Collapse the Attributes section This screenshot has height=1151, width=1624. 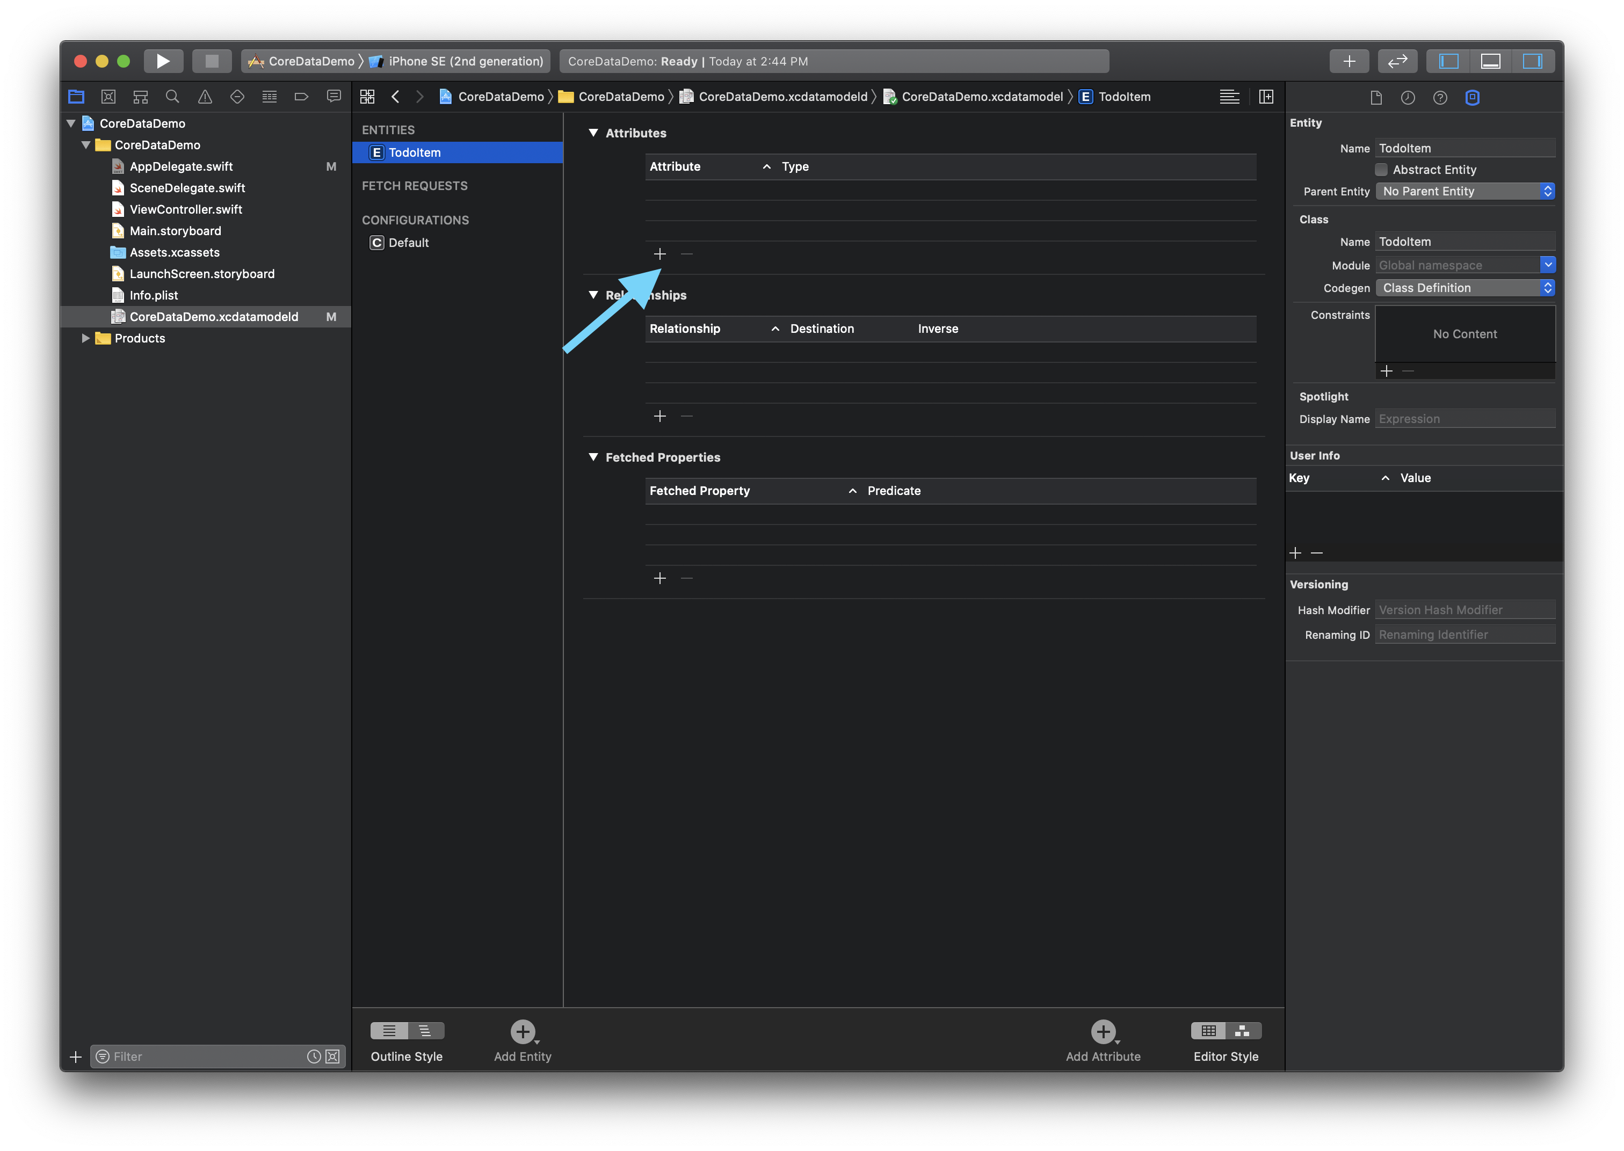click(x=593, y=133)
